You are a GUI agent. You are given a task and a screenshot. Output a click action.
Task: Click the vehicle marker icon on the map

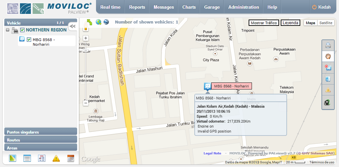pos(207,86)
